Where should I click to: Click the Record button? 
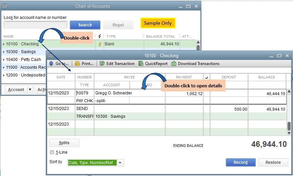241,162
